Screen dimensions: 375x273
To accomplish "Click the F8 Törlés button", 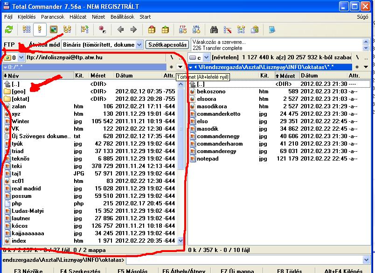I will pyautogui.click(x=289, y=271).
